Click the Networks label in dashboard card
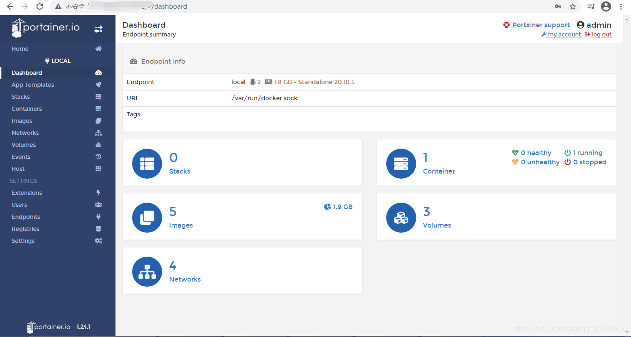 185,279
